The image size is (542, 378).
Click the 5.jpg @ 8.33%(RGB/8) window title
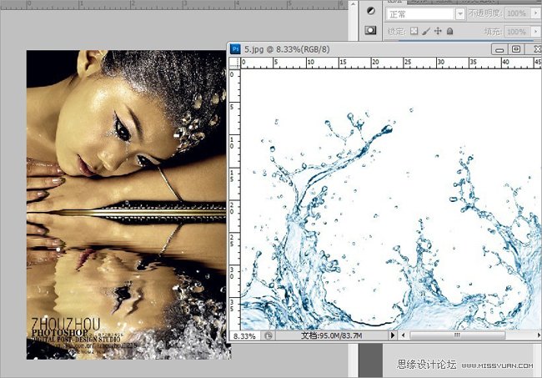tap(287, 49)
